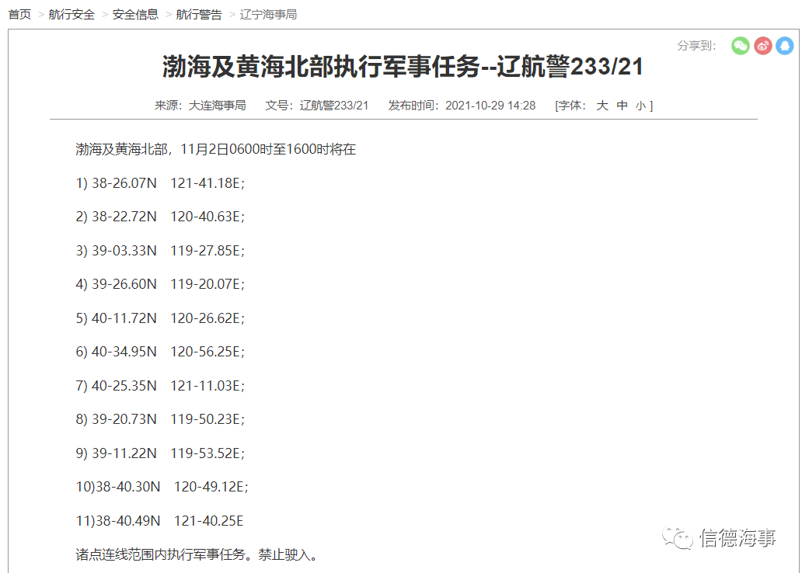The height and width of the screenshot is (573, 802).
Task: Click the sentence 11月2日0600时至1600时将在
Action: (x=268, y=149)
